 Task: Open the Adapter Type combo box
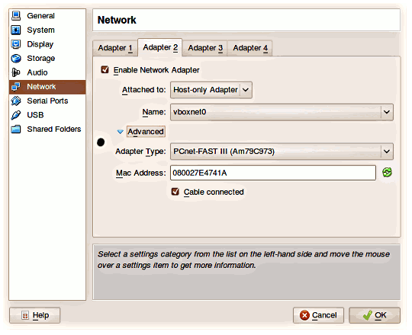tap(282, 152)
